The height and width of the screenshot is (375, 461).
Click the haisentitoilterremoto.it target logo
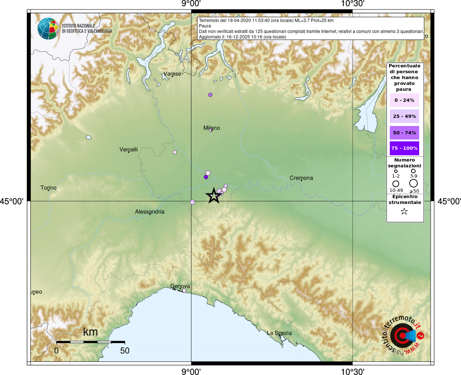[403, 335]
